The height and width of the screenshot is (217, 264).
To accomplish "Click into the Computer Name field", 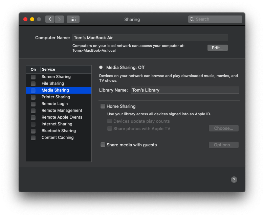I will point(150,38).
